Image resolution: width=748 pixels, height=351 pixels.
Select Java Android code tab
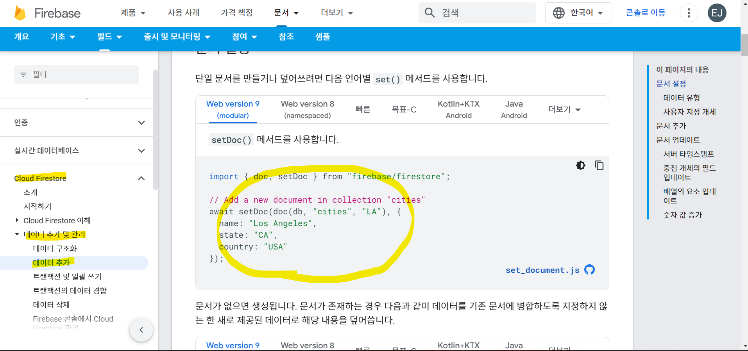(514, 110)
